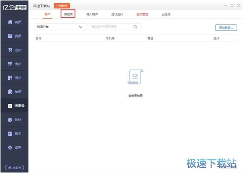243x173 pixels.
Task: Open the 退货 returns icon
Action: [10, 78]
